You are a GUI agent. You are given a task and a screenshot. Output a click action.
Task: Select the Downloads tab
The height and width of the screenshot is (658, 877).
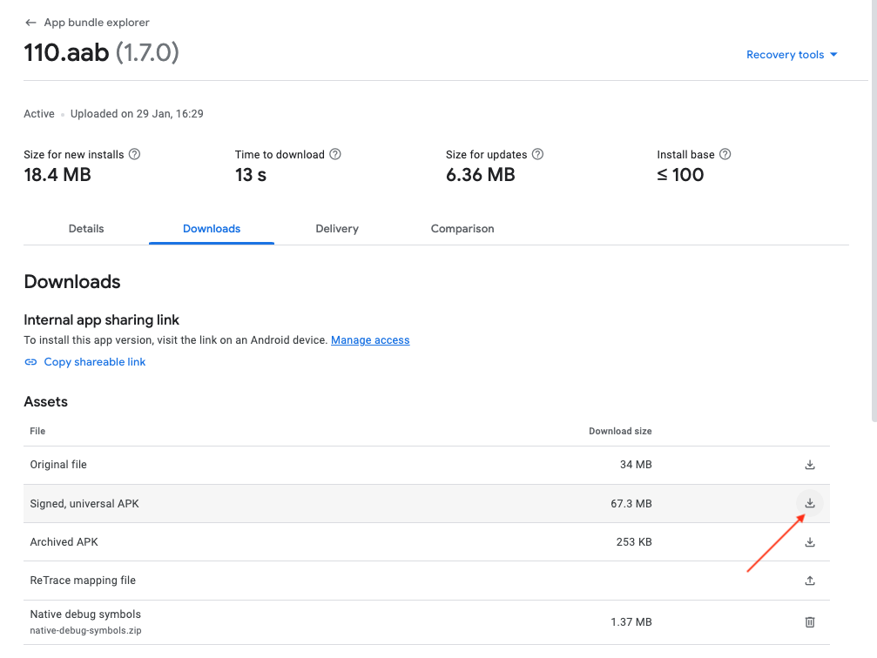tap(212, 229)
